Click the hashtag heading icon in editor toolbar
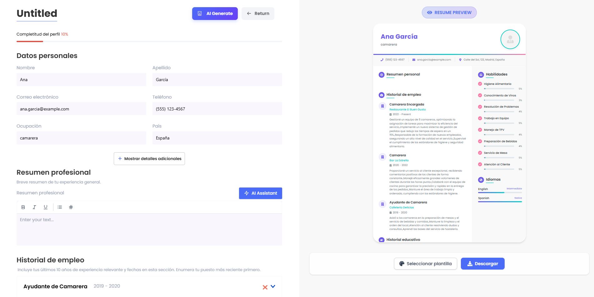Viewport: 594px width, 297px height. coord(71,207)
